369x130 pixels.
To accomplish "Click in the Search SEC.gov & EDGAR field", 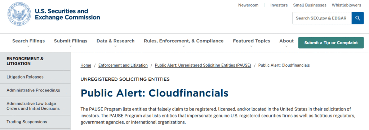I will coord(322,18).
